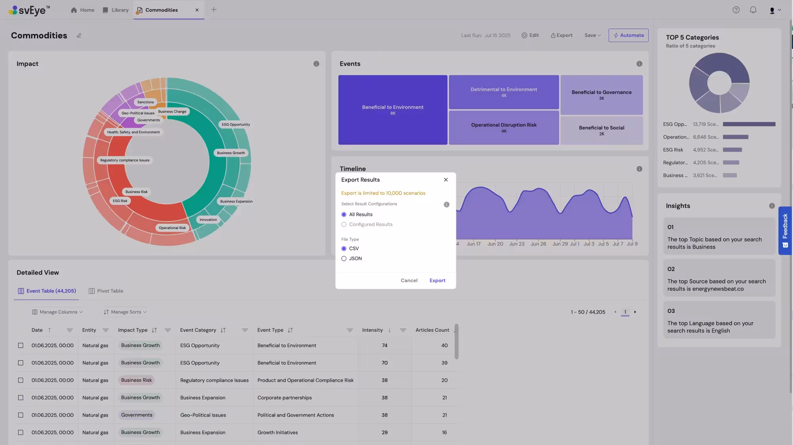Click the Automate button
The image size is (793, 445).
point(628,35)
